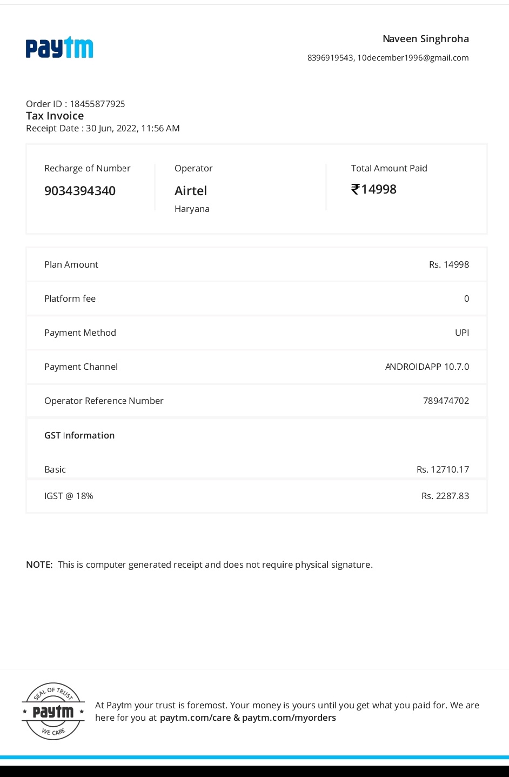The height and width of the screenshot is (777, 509).
Task: Click the IGST @ 18% label
Action: [x=69, y=496]
